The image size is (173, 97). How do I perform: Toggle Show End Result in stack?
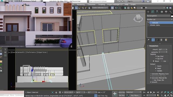tap(153, 40)
